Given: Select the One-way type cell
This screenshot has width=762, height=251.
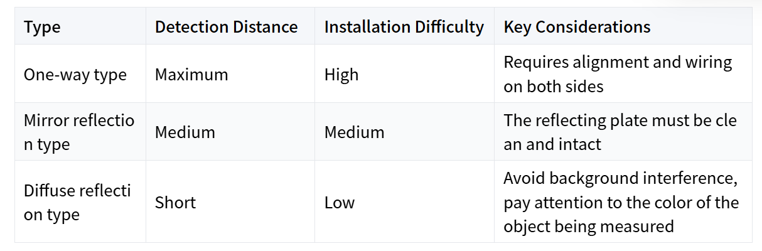Looking at the screenshot, I should (x=75, y=75).
